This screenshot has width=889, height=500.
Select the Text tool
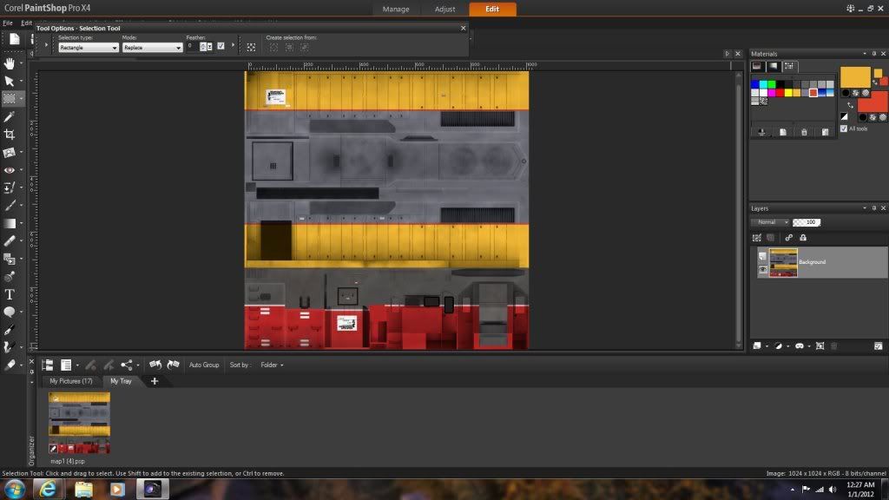coord(10,295)
